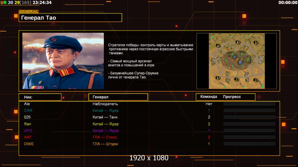This screenshot has height=167, width=298.
Task: Click ГЛА — Стелс in the ART row
Action: click(x=105, y=137)
